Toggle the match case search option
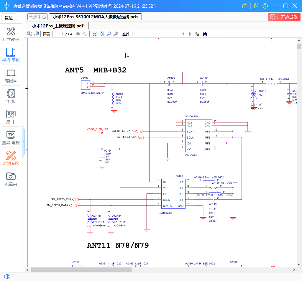302x281 pixels. coord(197,34)
